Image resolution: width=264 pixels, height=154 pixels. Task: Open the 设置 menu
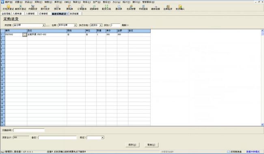point(19,2)
